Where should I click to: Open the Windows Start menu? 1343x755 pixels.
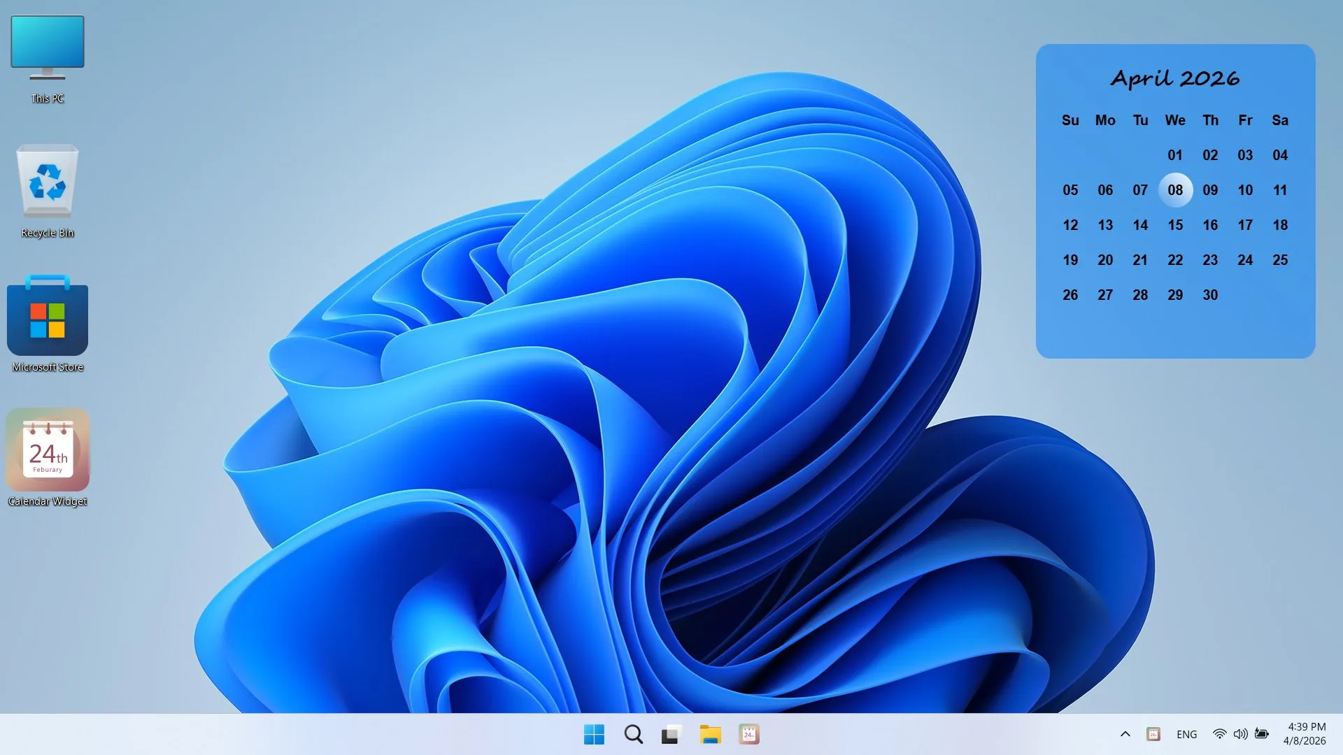point(594,734)
